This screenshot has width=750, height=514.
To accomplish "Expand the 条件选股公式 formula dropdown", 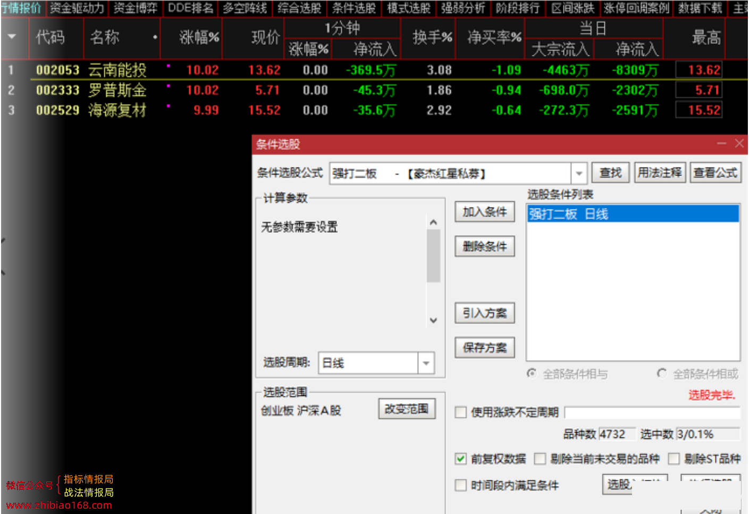I will [579, 173].
